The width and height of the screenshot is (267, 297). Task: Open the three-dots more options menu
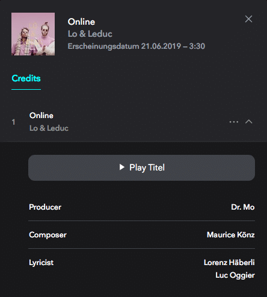[x=234, y=122]
